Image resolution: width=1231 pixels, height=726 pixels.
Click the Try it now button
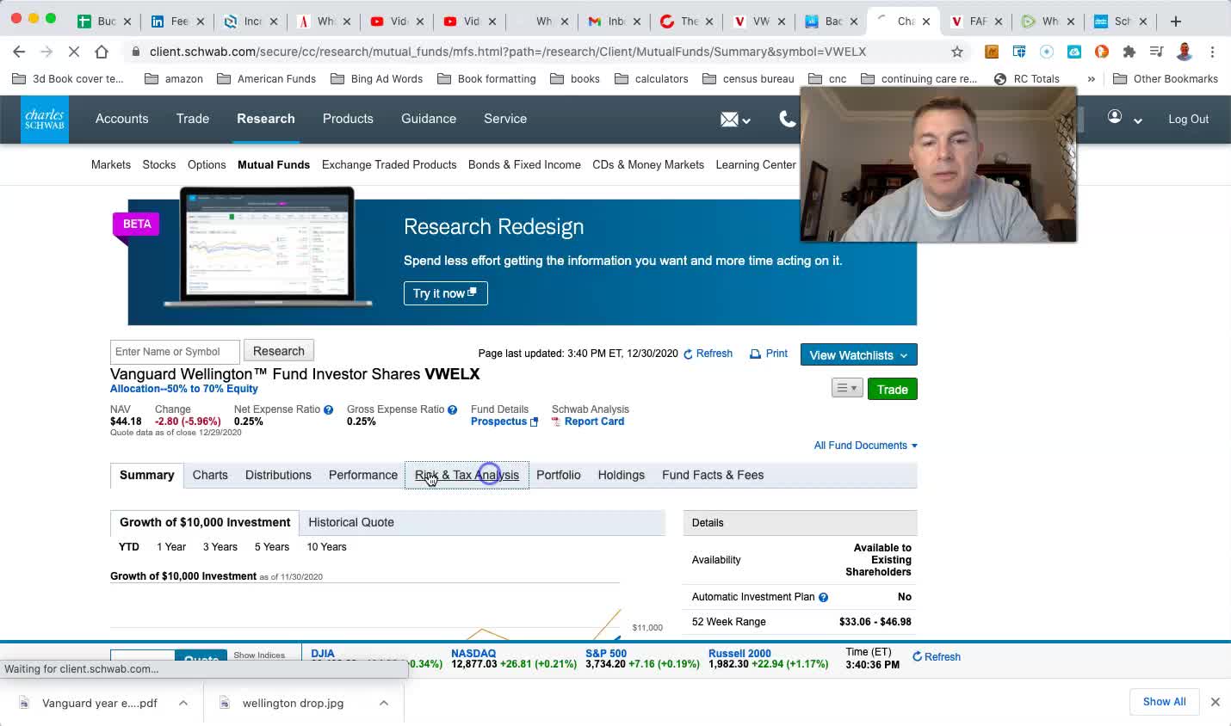point(445,293)
